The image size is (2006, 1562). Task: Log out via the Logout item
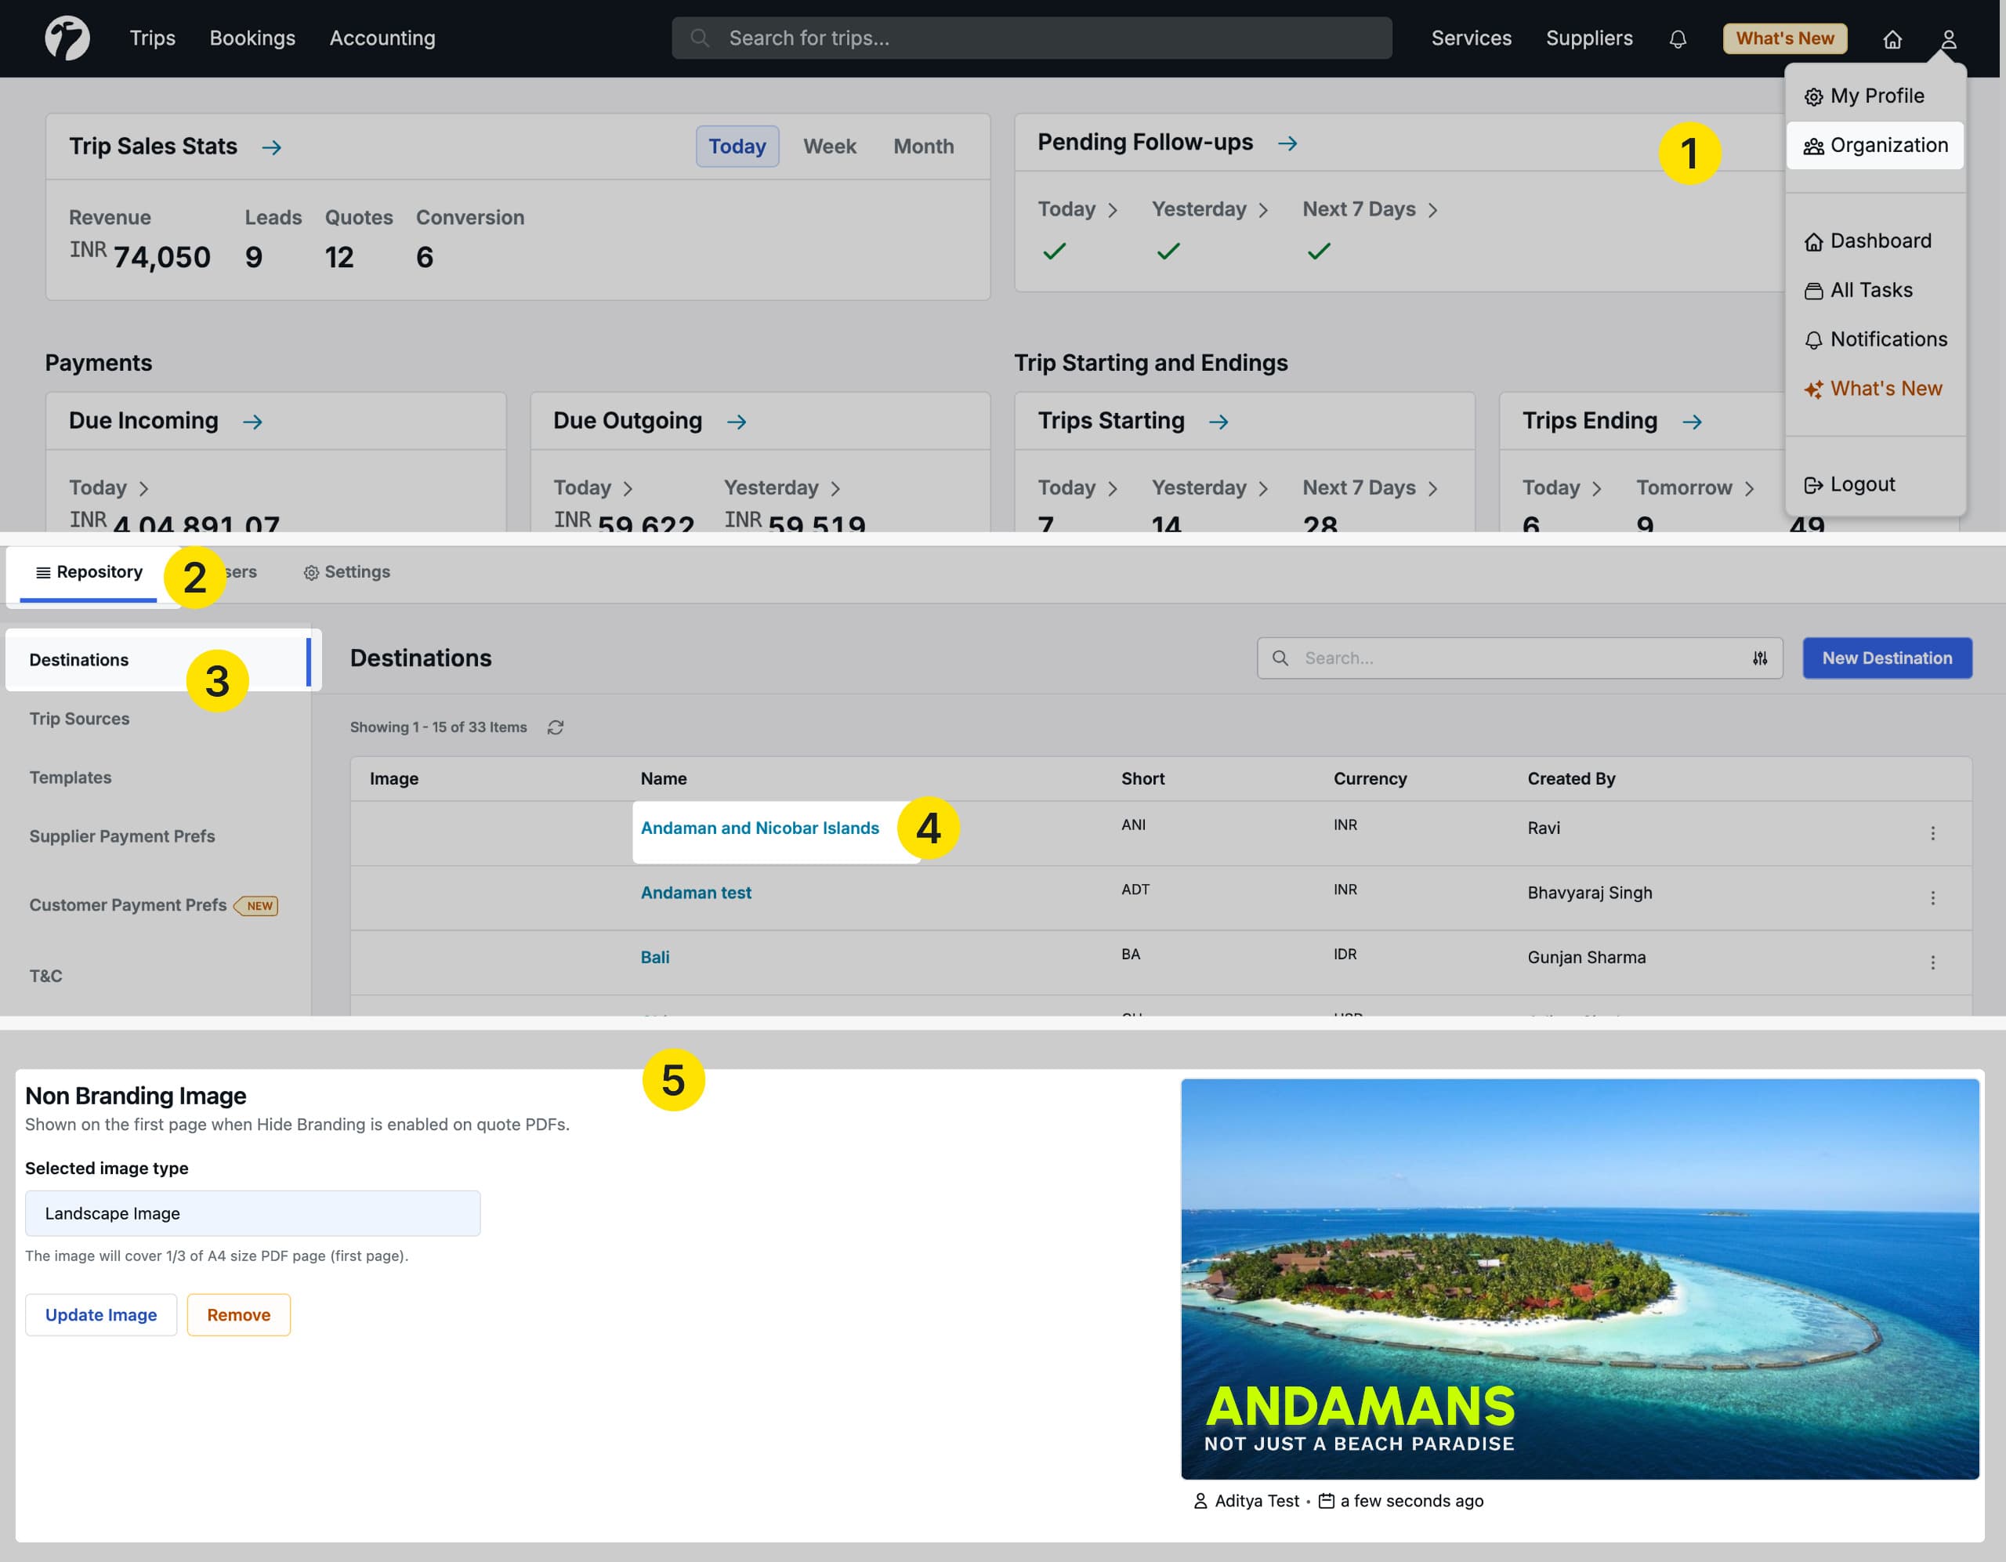pyautogui.click(x=1874, y=484)
